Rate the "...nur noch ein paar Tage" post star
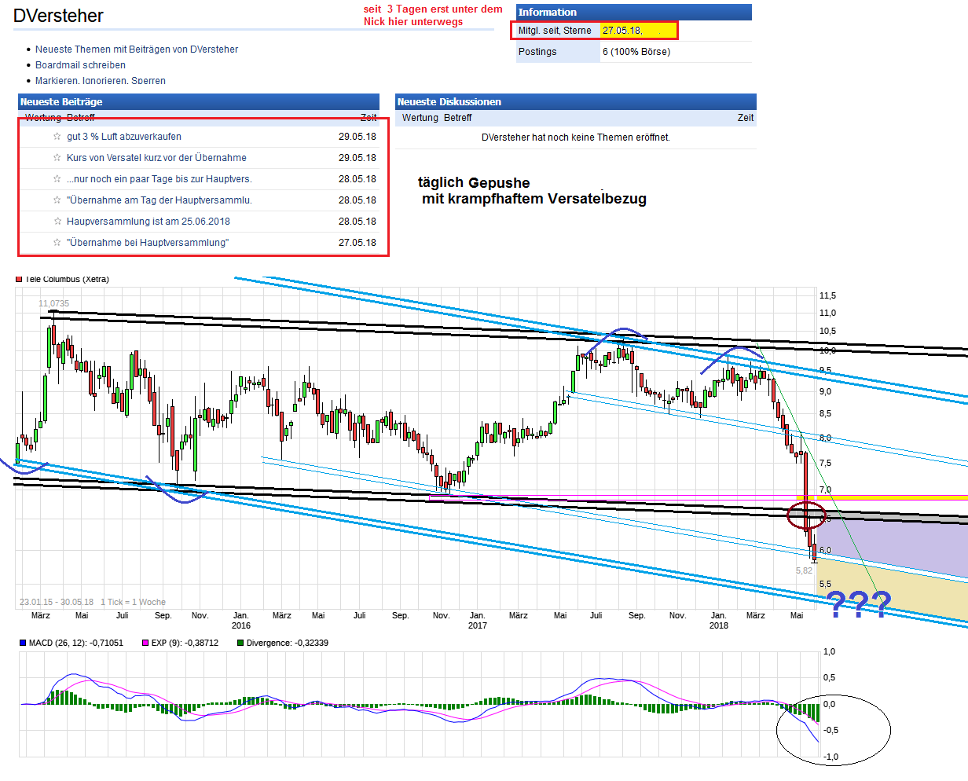This screenshot has width=968, height=781. 57,179
